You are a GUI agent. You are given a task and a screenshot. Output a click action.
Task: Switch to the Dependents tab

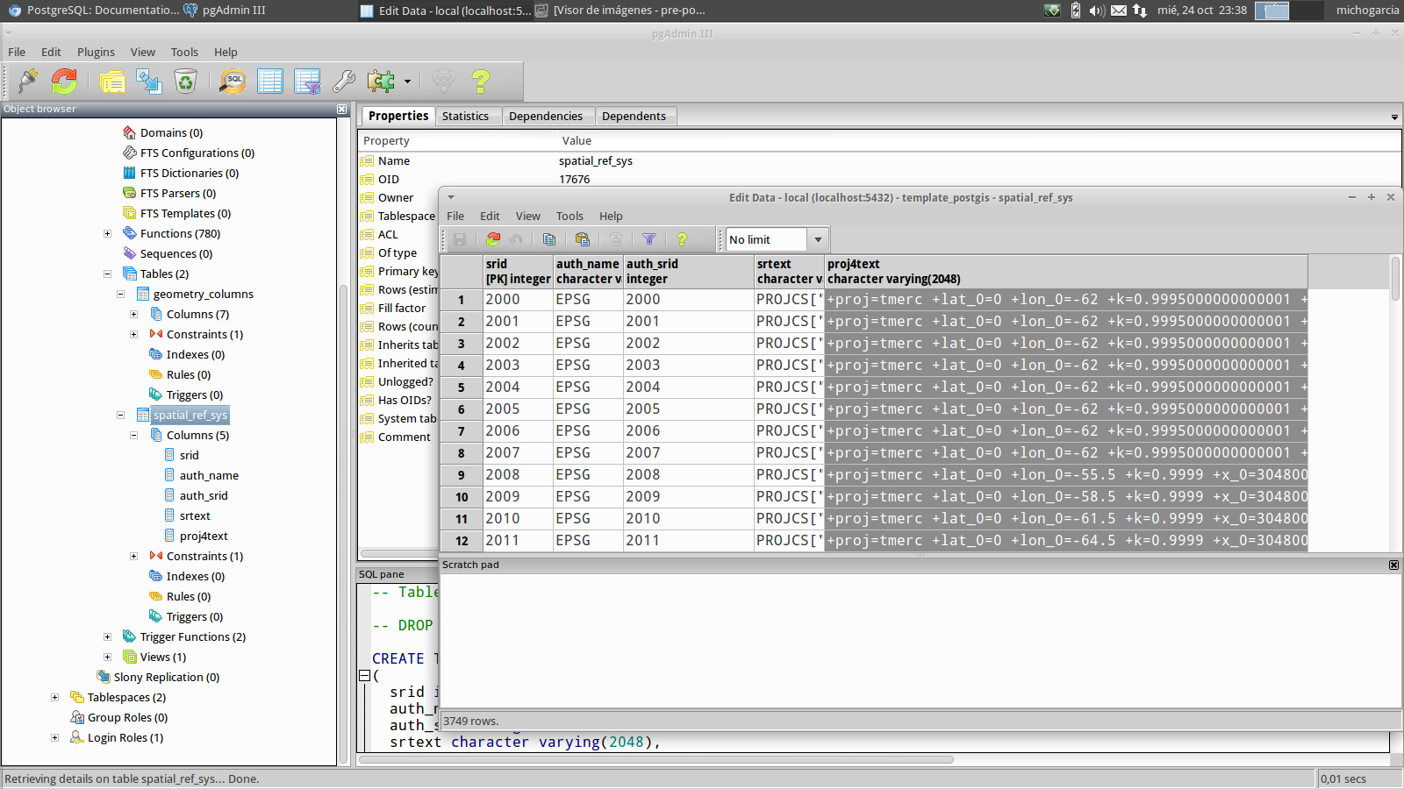(x=634, y=116)
